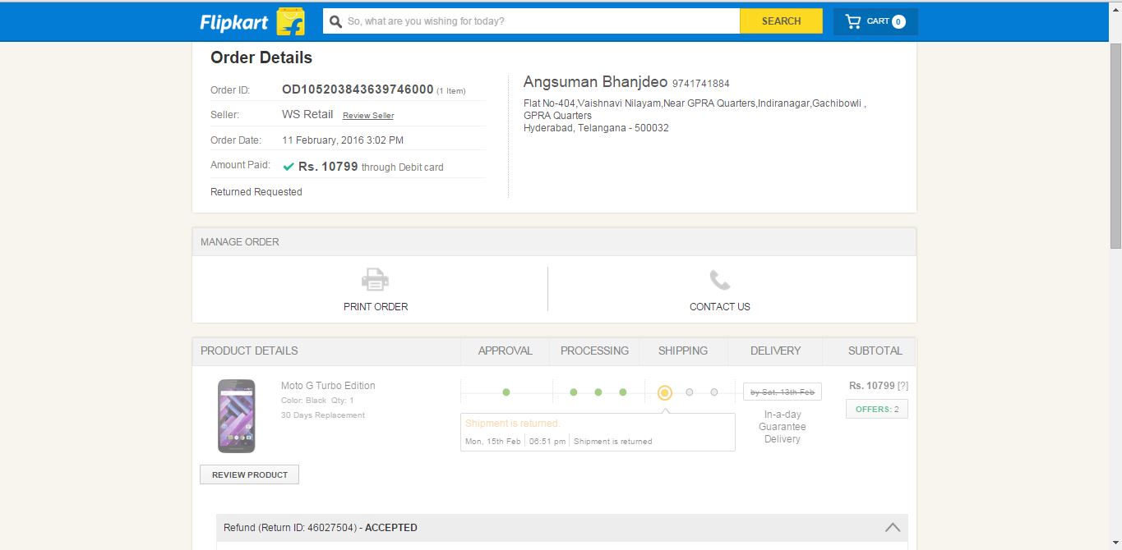Open the Moto G Turbo Edition product link

(328, 386)
